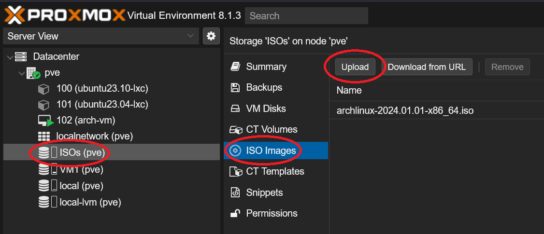Click container icon for 101 ubuntu23.04-lxc
Viewport: 544px width, 234px height.
point(43,105)
